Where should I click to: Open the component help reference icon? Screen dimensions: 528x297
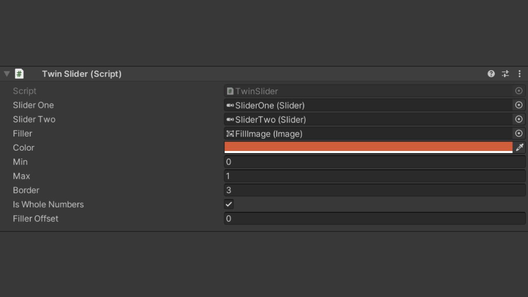click(491, 74)
